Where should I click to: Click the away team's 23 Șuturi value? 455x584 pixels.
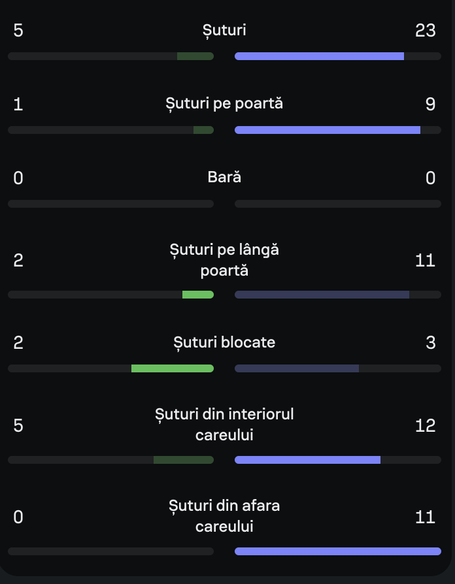[x=425, y=30]
